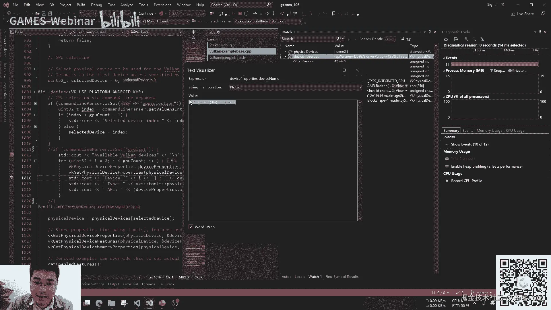Click the Tabs settings gear icon
Image resolution: width=551 pixels, height=310 pixels.
point(218,32)
